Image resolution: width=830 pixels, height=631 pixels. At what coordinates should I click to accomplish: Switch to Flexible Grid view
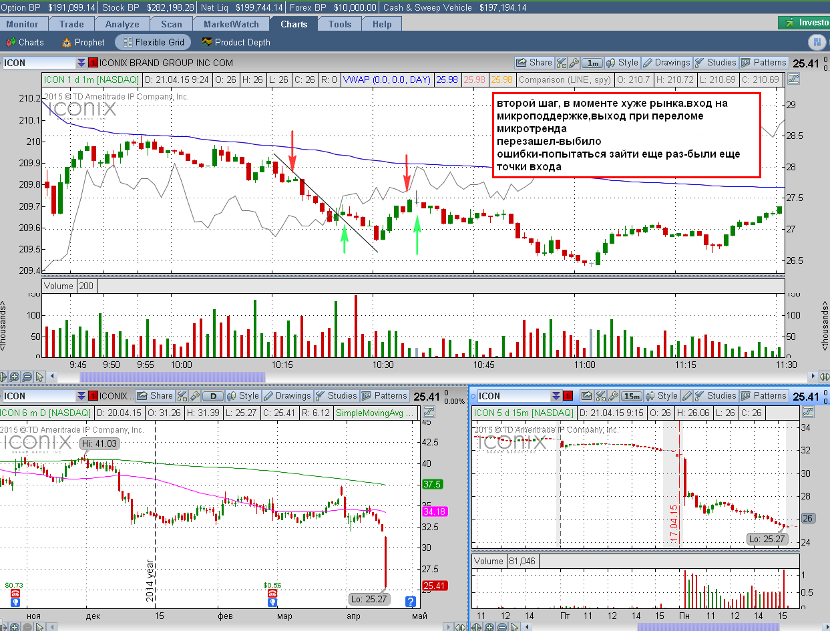153,42
